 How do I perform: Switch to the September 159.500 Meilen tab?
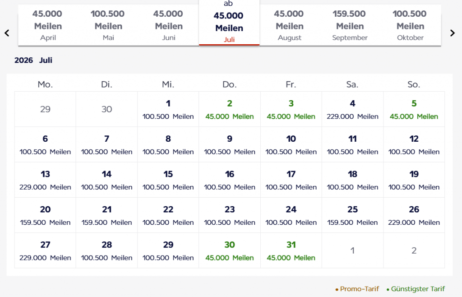(x=350, y=26)
